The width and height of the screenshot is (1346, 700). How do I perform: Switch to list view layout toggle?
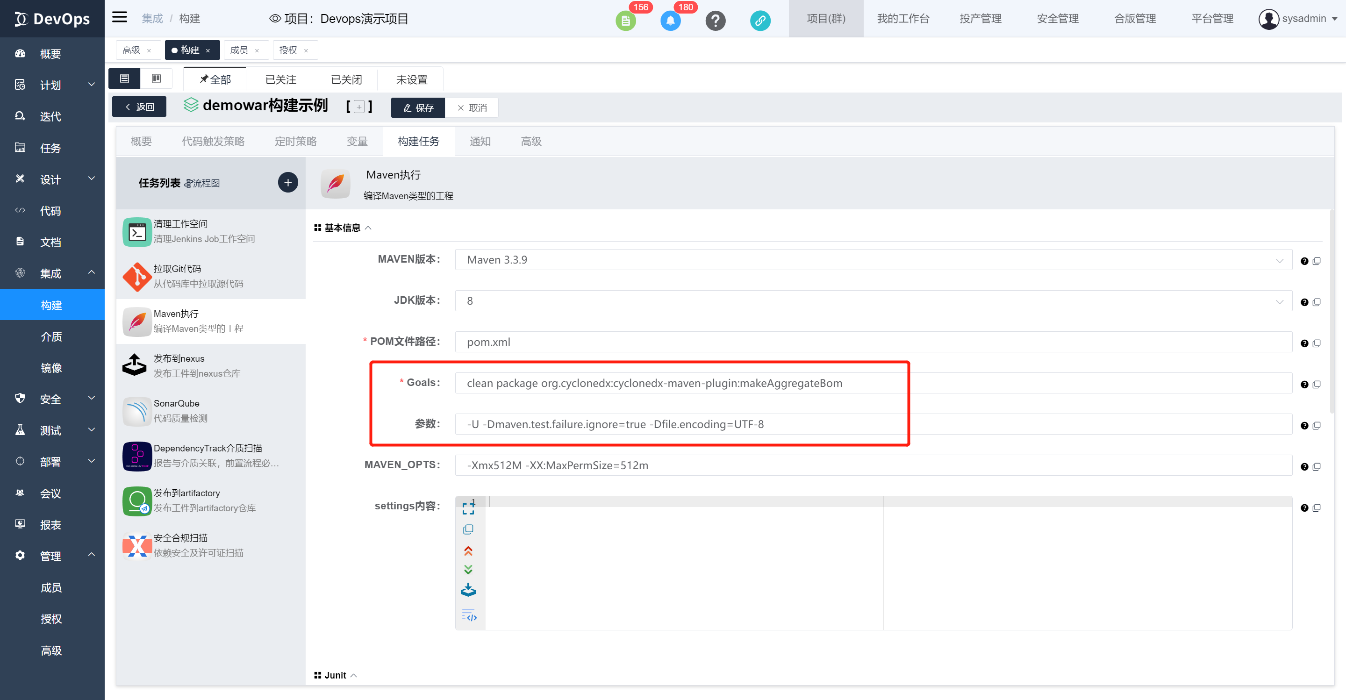click(x=124, y=79)
